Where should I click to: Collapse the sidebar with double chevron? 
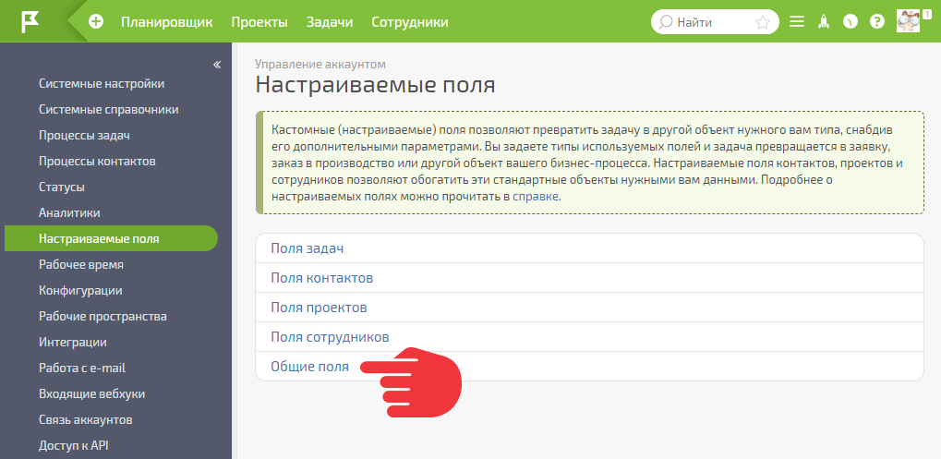coord(217,65)
